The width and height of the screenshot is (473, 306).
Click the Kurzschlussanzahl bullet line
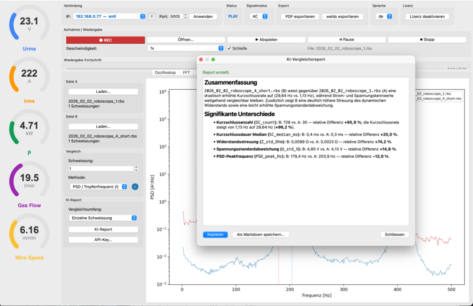(306, 125)
